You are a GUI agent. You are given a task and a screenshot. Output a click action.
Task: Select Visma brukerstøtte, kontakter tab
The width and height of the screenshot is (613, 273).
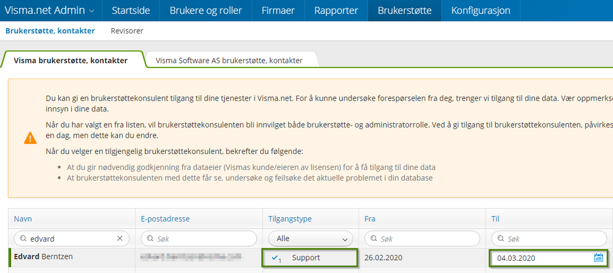pos(71,60)
